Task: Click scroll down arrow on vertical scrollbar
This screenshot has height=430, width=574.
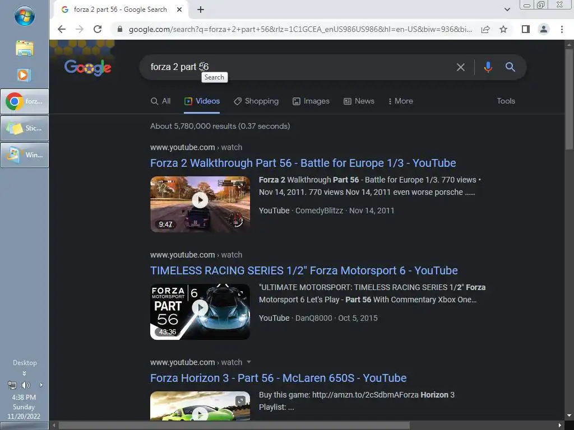Action: (x=569, y=415)
